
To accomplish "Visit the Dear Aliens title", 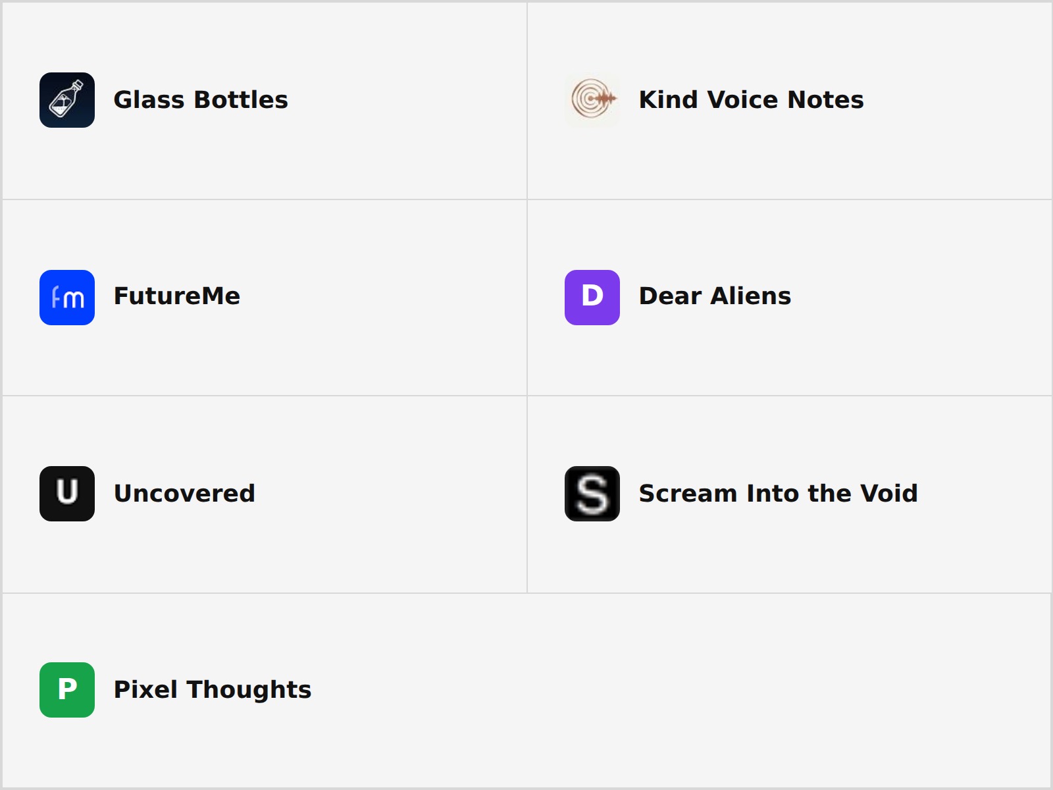I will (x=715, y=296).
